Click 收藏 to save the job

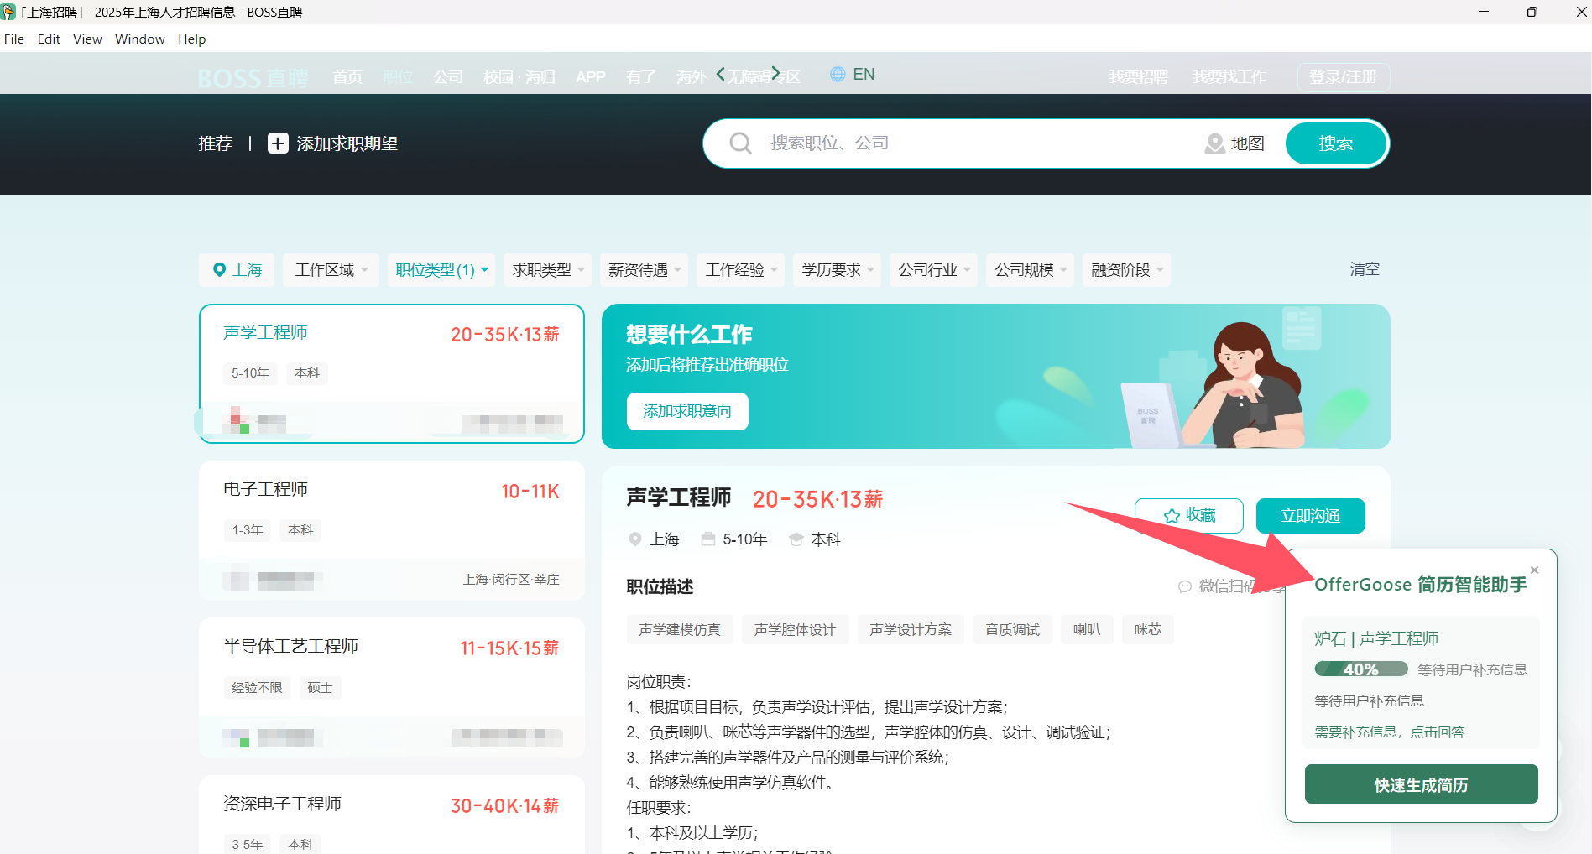[1189, 516]
